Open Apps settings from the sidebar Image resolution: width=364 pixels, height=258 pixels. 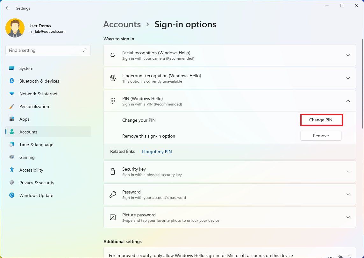coord(24,119)
